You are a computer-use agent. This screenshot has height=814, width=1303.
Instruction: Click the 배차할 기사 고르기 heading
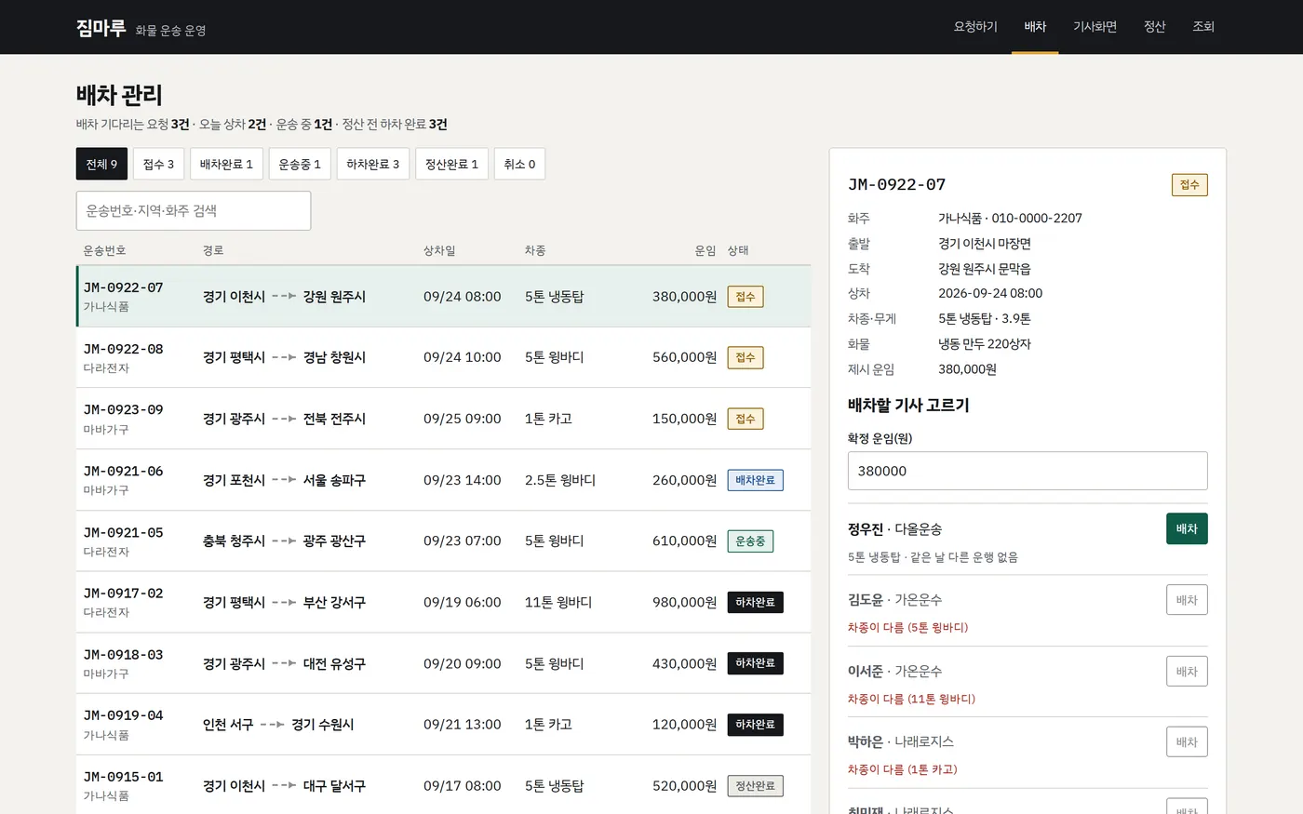click(x=908, y=405)
